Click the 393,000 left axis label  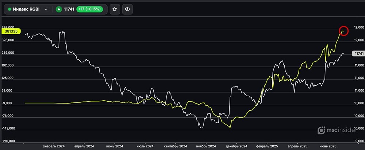[x=8, y=28]
